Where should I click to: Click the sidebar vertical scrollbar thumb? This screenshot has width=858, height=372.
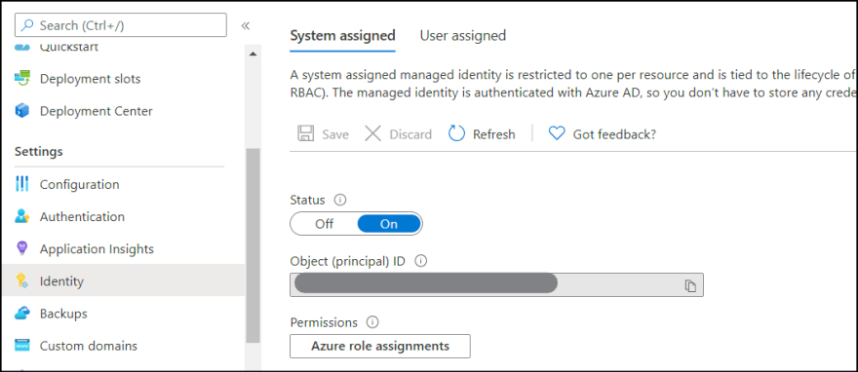253,245
